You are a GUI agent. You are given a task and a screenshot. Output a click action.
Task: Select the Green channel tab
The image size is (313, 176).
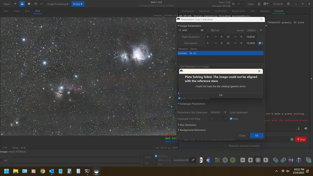[x=17, y=11]
